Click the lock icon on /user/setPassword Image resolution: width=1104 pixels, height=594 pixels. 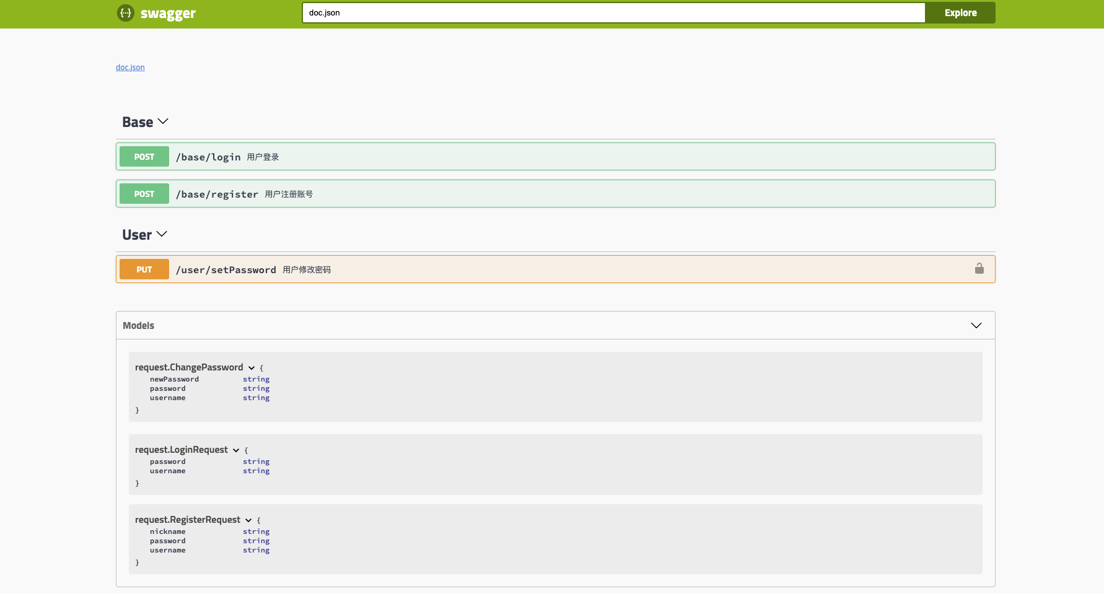979,268
